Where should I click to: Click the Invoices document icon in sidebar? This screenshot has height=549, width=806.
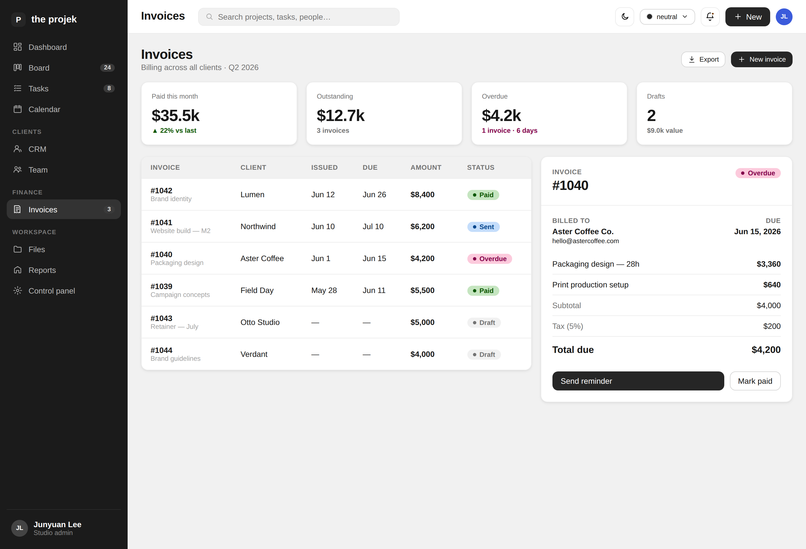pos(18,209)
